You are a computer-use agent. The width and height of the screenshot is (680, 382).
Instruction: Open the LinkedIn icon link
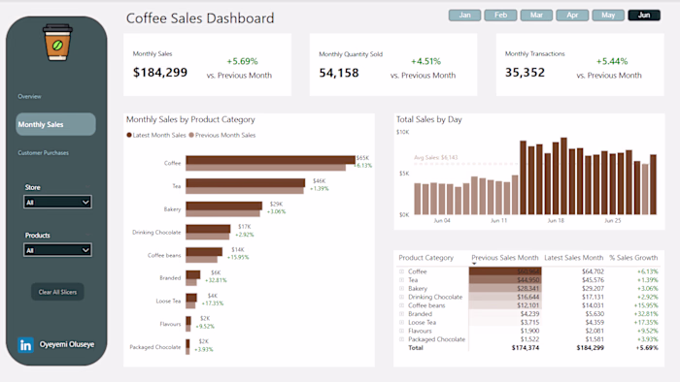25,345
